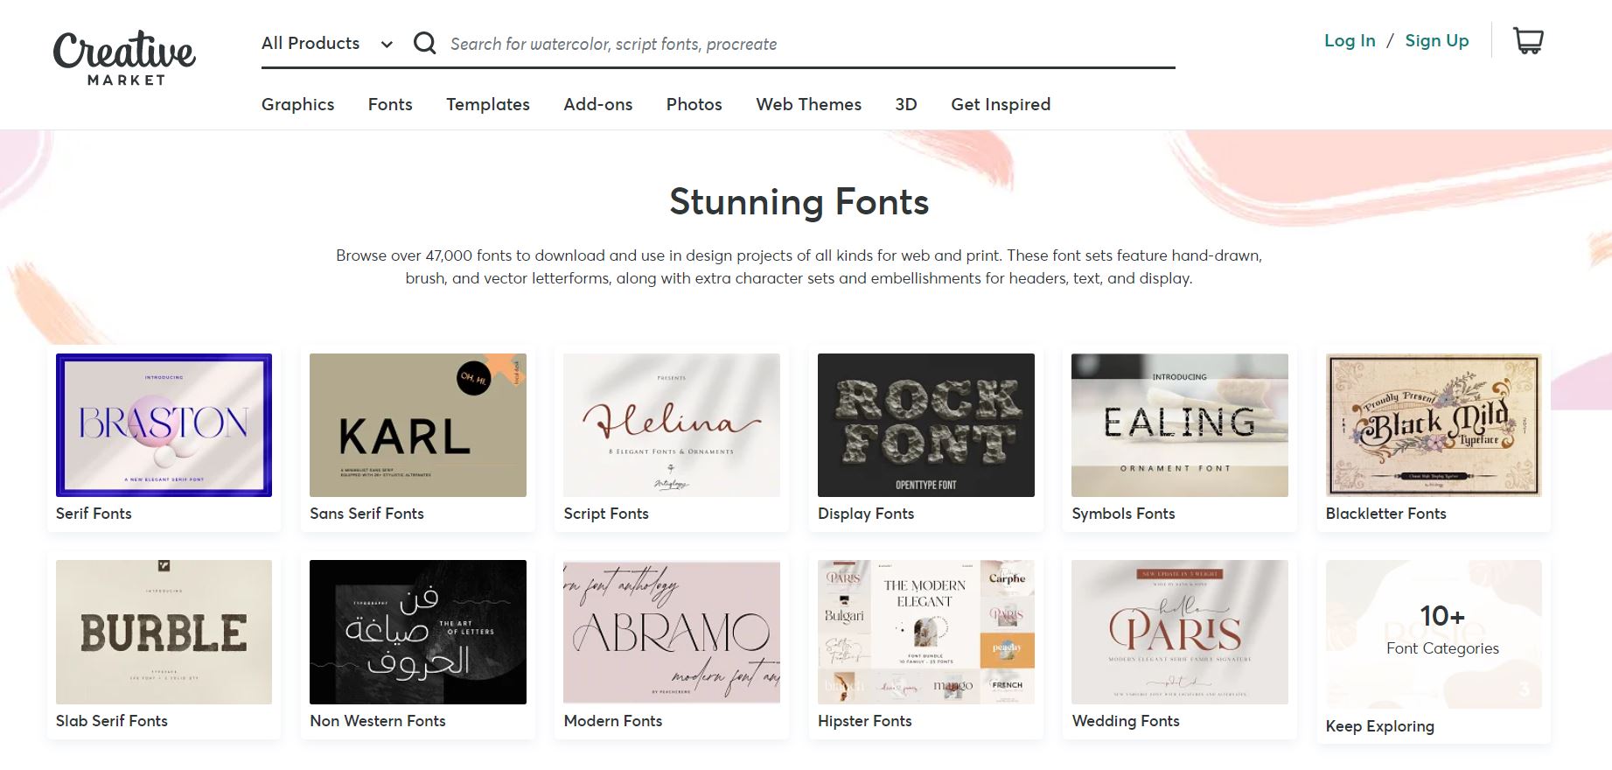The image size is (1612, 770).
Task: Open the Arabic Non Western thumbnail
Action: click(x=418, y=632)
